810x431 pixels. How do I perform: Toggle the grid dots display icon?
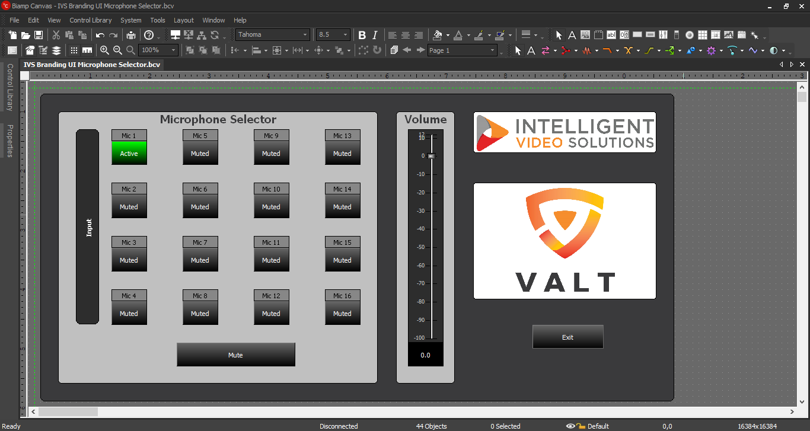(74, 50)
